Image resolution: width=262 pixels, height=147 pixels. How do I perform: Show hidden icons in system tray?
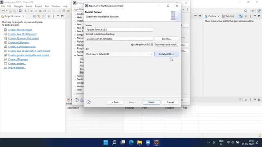(x=208, y=143)
